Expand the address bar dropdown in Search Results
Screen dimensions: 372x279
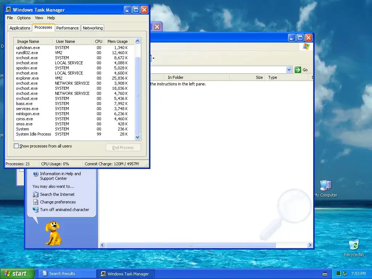(289, 70)
